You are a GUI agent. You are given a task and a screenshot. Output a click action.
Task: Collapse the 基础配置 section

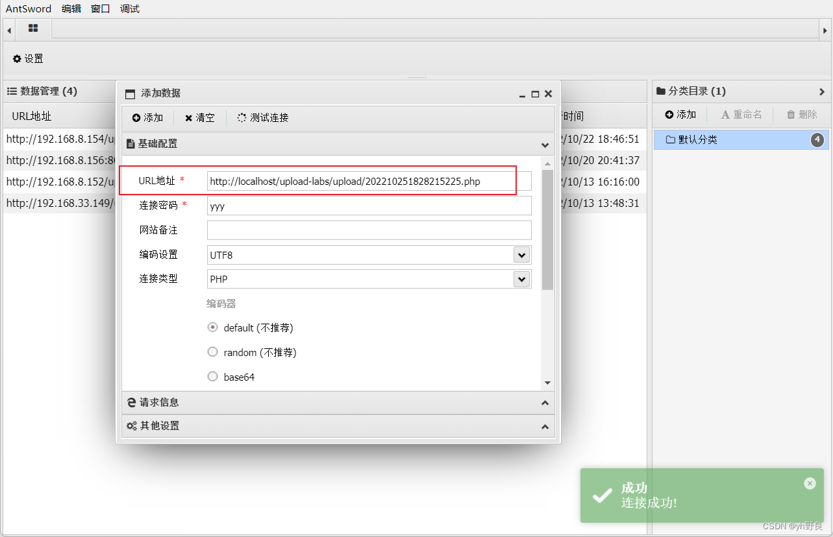point(545,144)
